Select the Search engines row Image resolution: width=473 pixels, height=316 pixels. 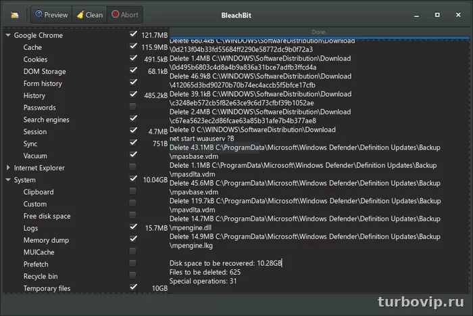pos(47,120)
